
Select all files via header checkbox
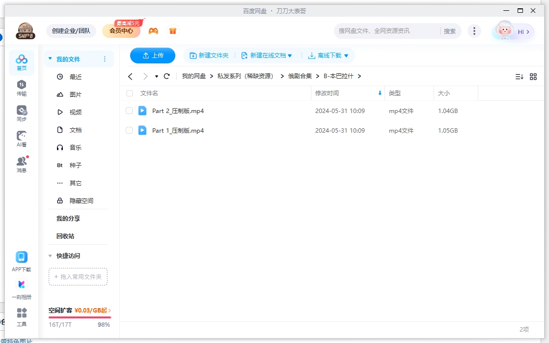[129, 93]
